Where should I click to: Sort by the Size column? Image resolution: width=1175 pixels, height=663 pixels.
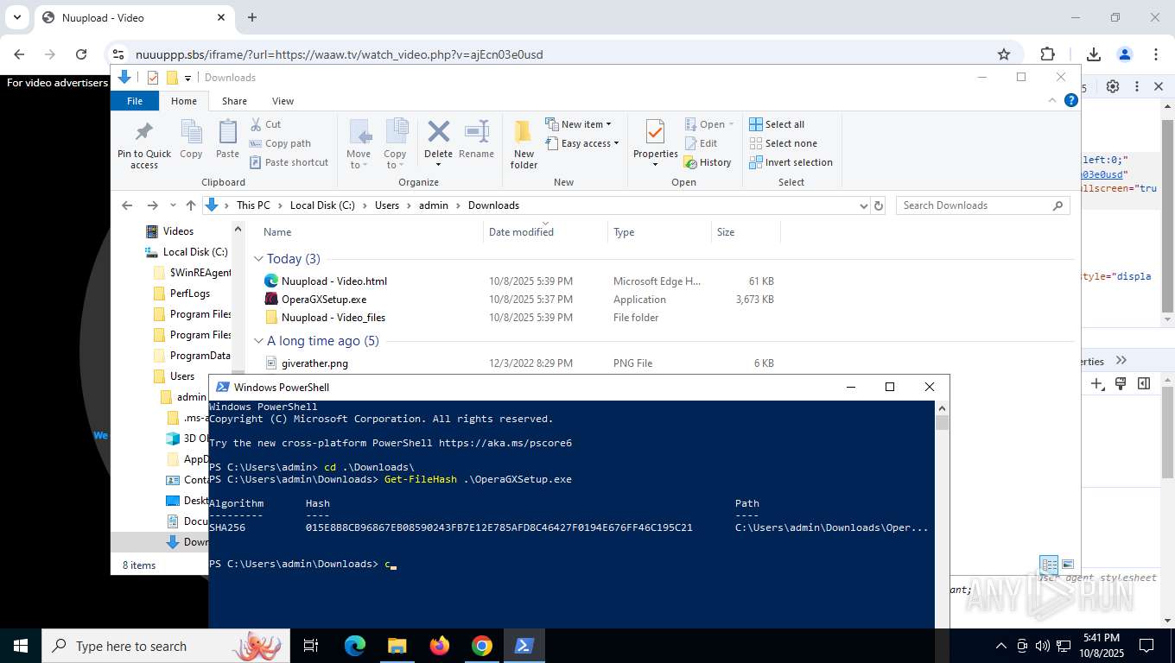[726, 232]
